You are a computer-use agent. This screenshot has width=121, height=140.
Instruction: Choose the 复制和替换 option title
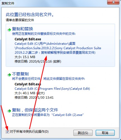(22, 29)
